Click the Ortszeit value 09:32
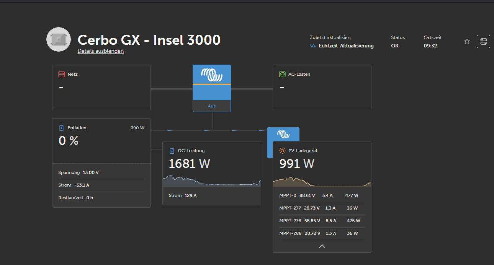 430,46
